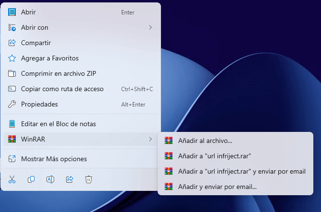The image size is (321, 212).
Task: Choose Añadir al archivo... in WinRAR submenu
Action: [235, 141]
